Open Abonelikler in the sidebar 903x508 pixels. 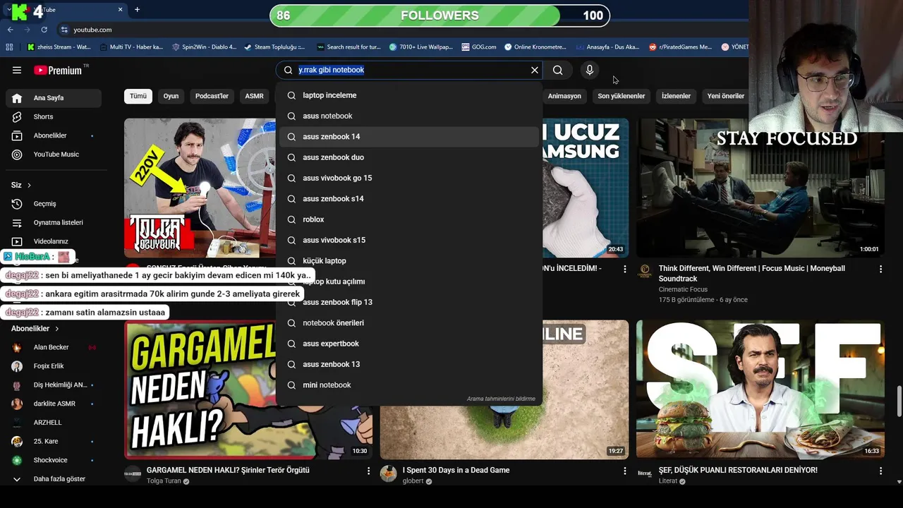(x=54, y=135)
